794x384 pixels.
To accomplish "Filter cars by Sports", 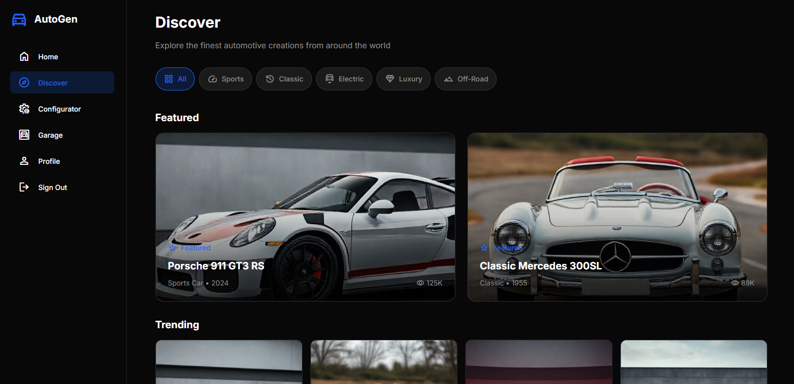I will (x=225, y=79).
